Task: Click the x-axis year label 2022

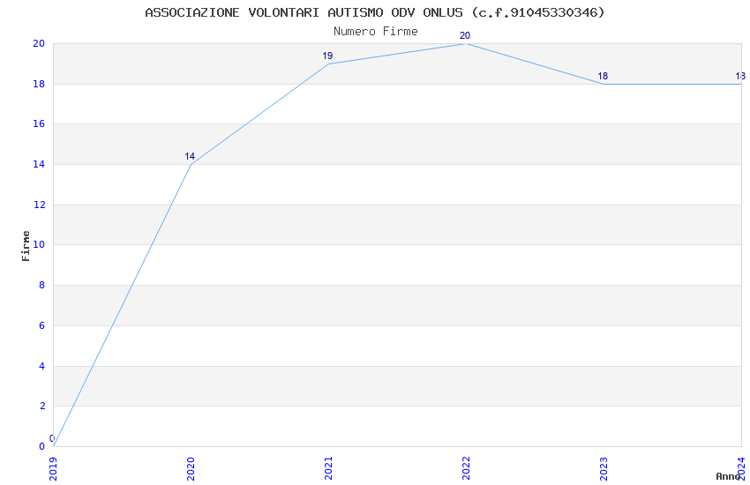Action: (x=467, y=469)
